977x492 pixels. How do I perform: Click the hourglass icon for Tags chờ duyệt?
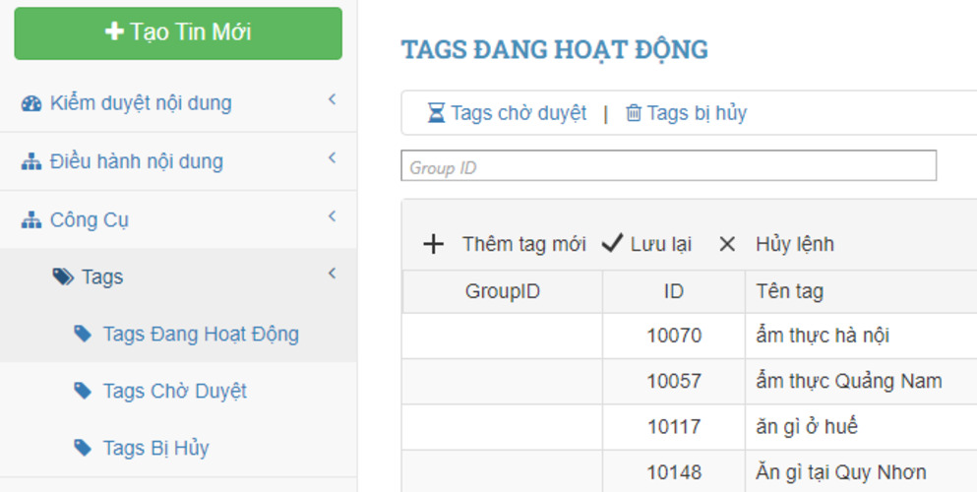coord(436,113)
